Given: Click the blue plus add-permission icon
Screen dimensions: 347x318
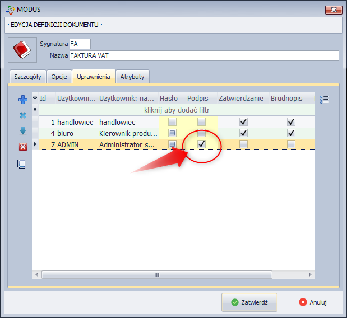Looking at the screenshot, I should (x=23, y=100).
